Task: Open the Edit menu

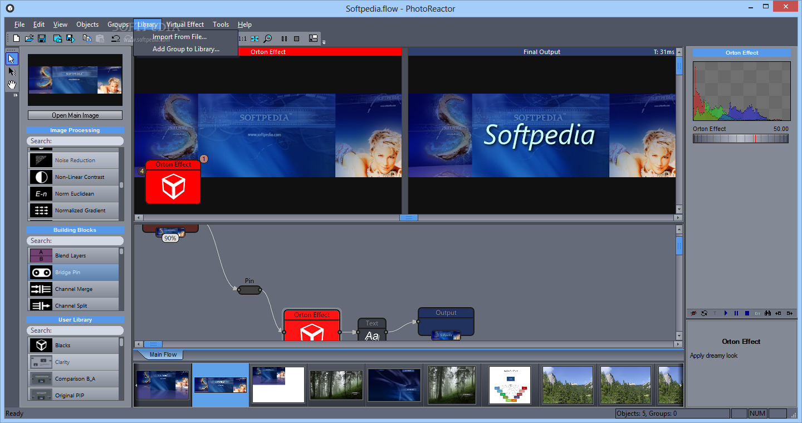Action: click(39, 25)
